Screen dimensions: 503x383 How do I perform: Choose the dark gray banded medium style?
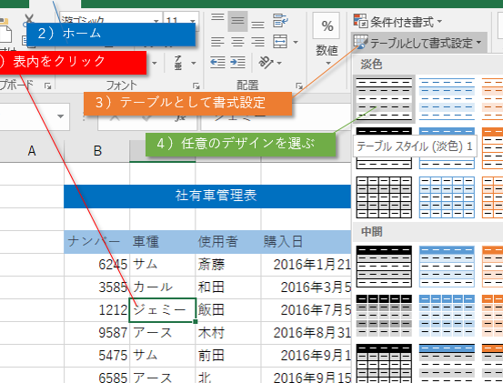384,316
